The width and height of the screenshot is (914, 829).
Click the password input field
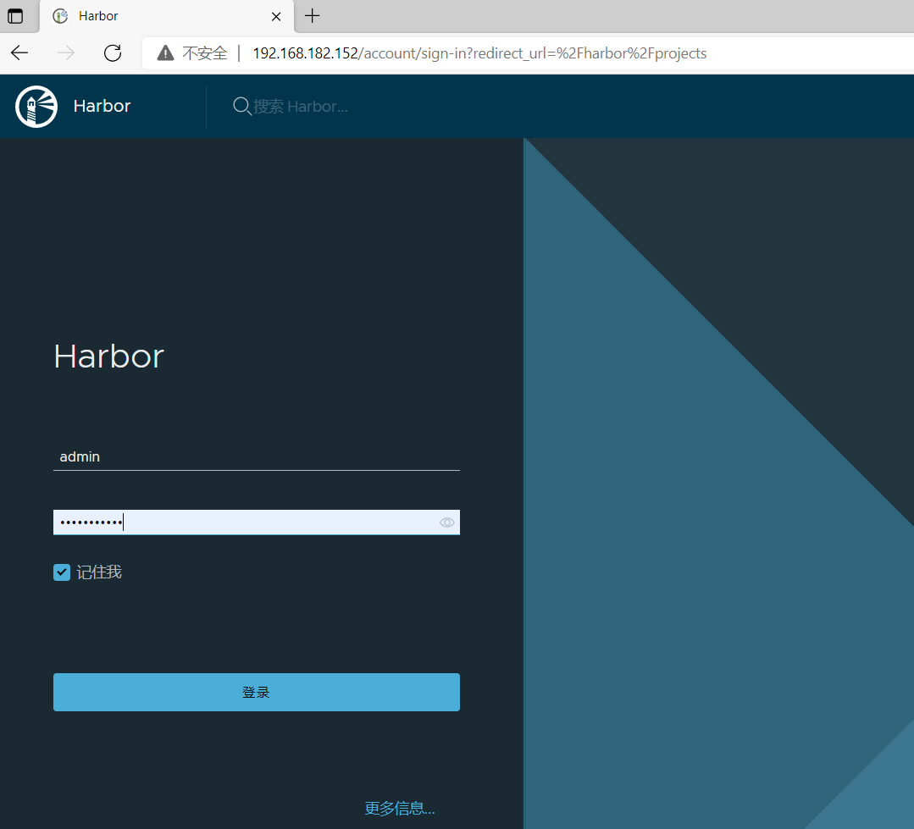pos(257,522)
